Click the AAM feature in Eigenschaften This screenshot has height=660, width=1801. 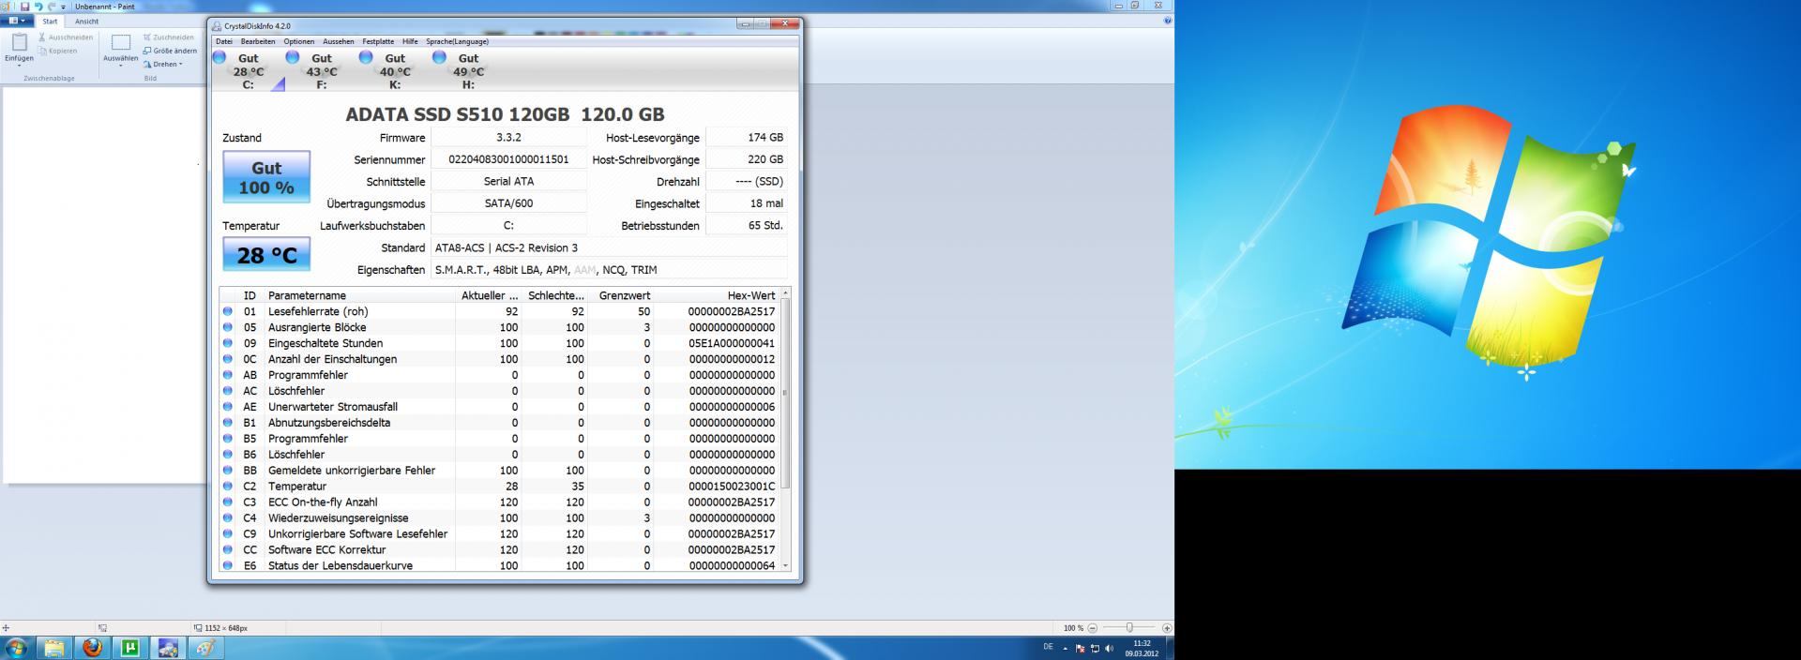[x=585, y=270]
